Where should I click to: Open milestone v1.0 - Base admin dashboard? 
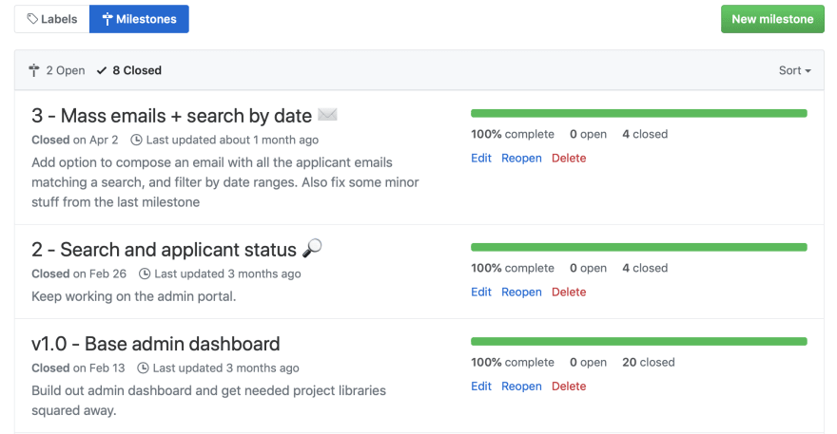point(155,344)
